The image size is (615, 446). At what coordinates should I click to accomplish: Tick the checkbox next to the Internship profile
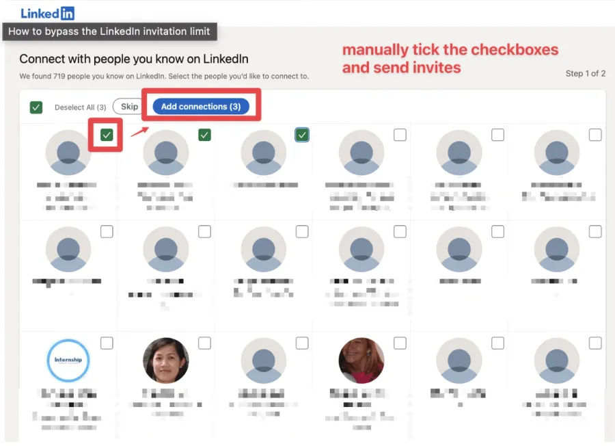tap(106, 343)
